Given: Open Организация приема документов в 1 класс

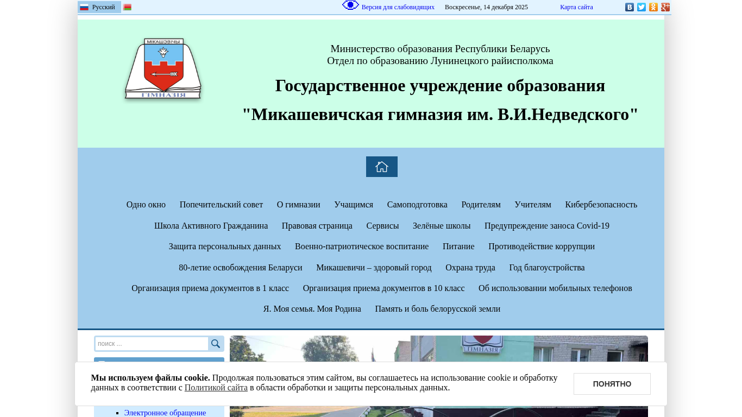Looking at the screenshot, I should 210,288.
